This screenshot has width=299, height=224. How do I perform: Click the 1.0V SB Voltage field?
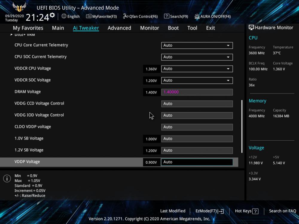pos(197,139)
